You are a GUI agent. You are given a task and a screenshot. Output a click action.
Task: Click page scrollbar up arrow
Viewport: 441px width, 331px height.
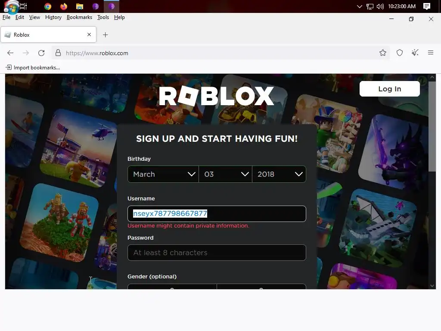tap(432, 77)
